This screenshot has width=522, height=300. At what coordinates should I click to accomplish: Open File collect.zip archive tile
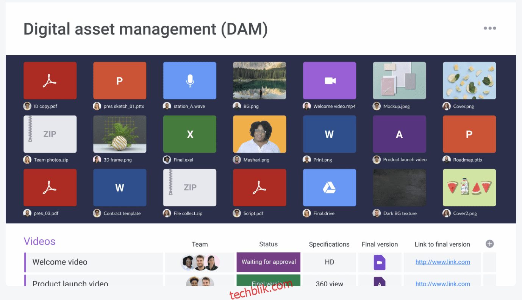pos(190,187)
